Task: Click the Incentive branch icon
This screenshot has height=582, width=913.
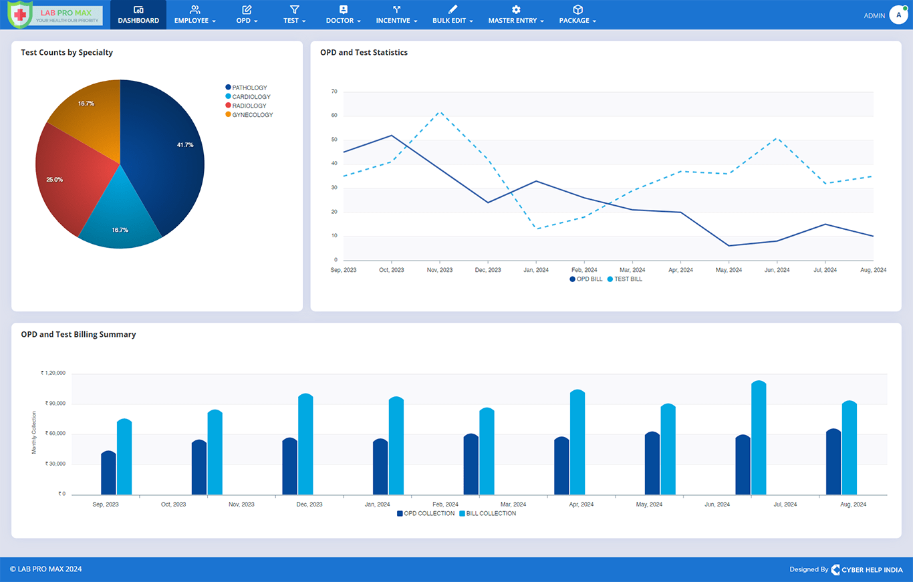Action: pos(396,9)
